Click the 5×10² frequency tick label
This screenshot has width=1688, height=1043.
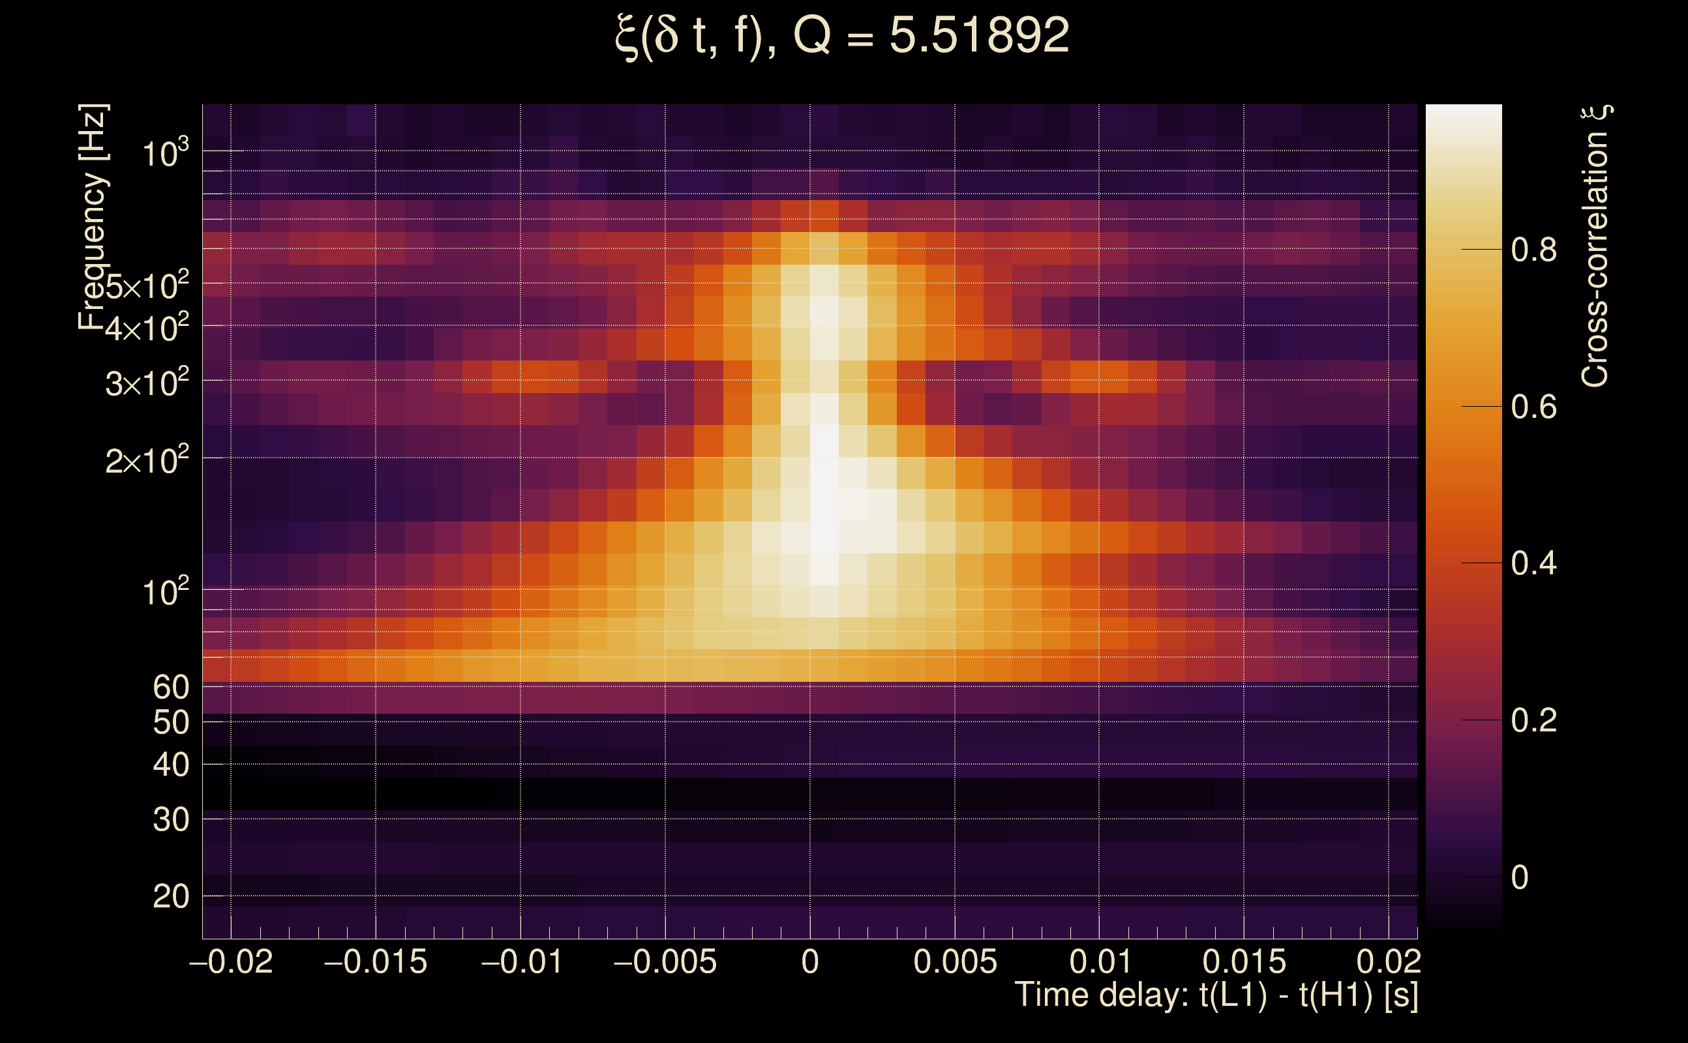[x=146, y=285]
